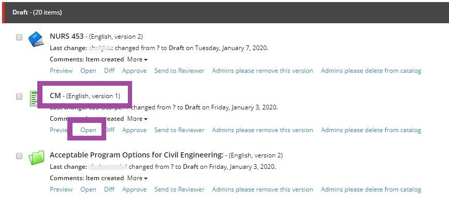Click the Acceptable Program Options for Civil Engineering title

click(x=137, y=155)
